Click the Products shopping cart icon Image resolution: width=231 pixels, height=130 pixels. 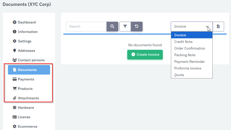tap(15, 89)
